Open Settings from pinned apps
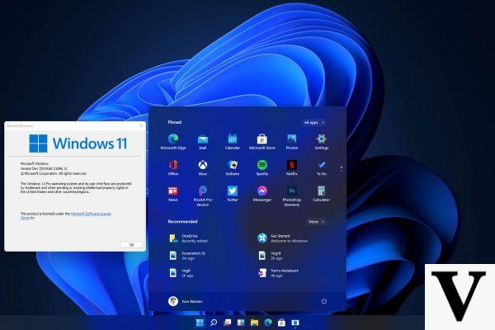 322,141
